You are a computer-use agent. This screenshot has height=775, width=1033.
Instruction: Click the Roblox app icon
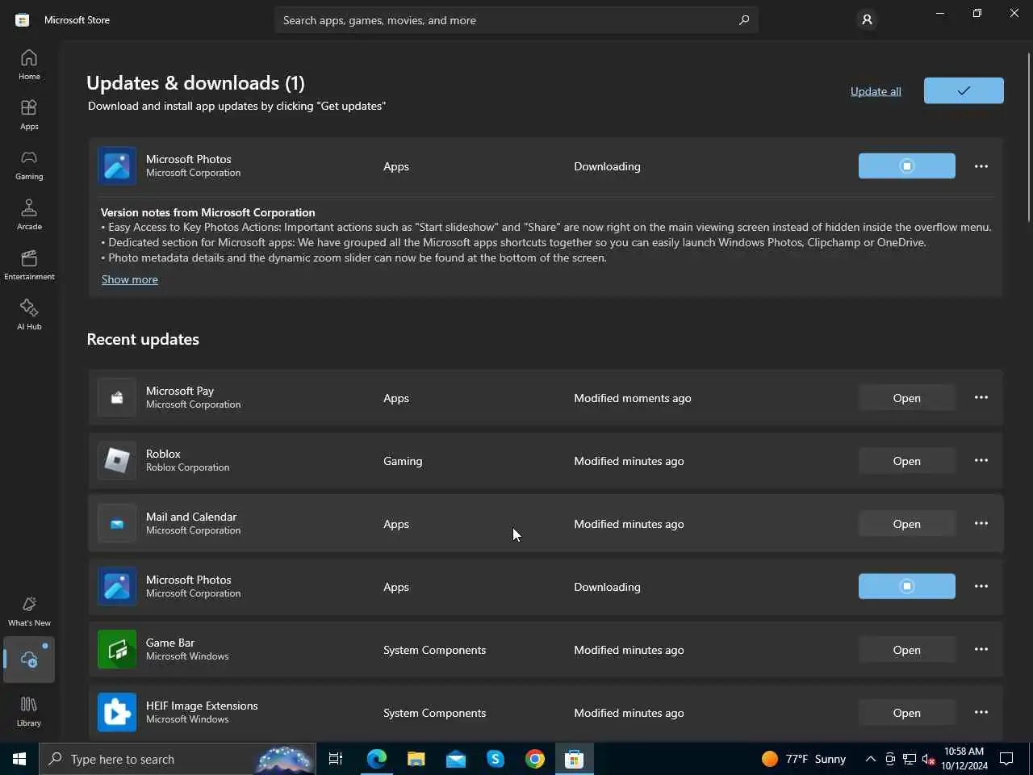(x=117, y=461)
